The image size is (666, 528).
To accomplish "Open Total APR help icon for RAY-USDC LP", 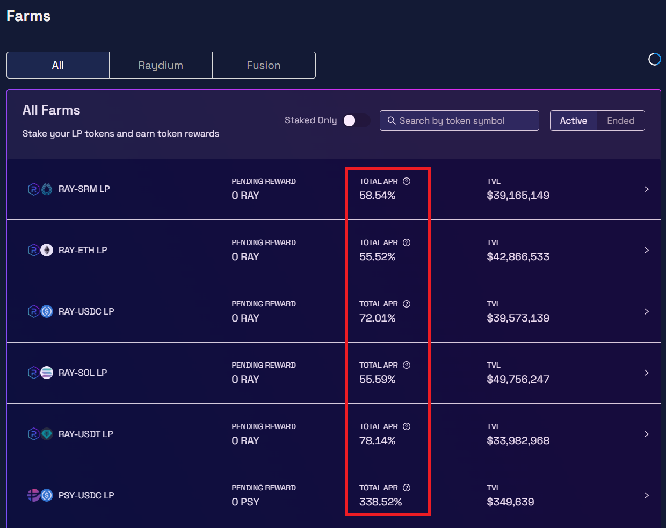I will coord(407,304).
